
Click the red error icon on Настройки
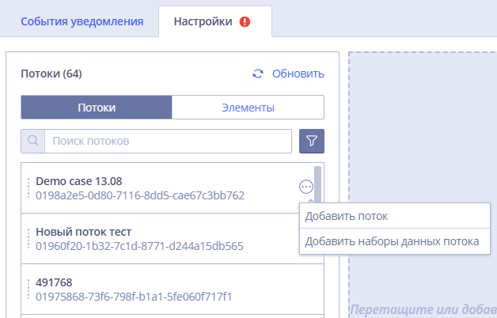245,22
